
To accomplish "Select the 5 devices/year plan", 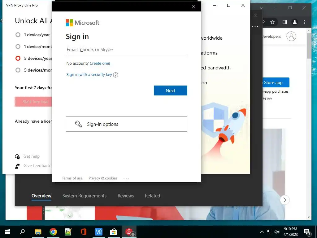I will 18,58.
